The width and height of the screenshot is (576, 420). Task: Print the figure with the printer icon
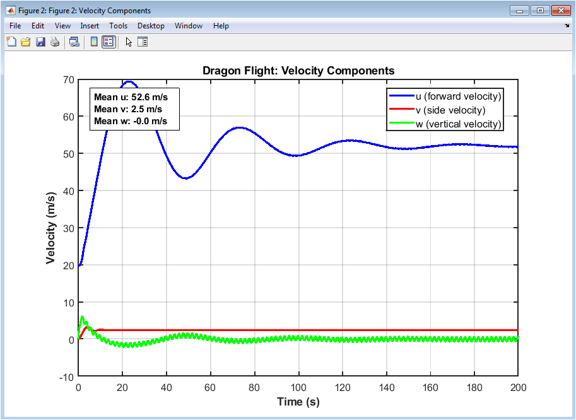click(55, 42)
